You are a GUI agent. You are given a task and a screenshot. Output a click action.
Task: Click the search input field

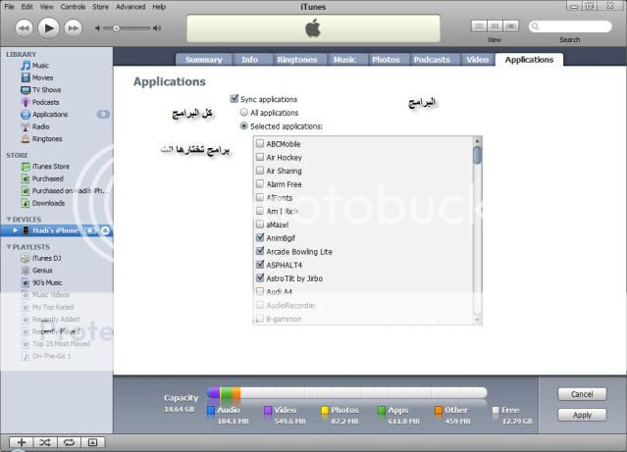click(570, 26)
